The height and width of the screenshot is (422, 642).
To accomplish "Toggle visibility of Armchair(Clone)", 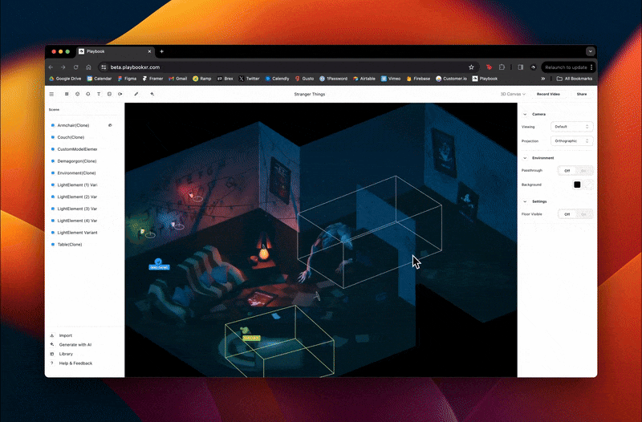I will [x=110, y=125].
